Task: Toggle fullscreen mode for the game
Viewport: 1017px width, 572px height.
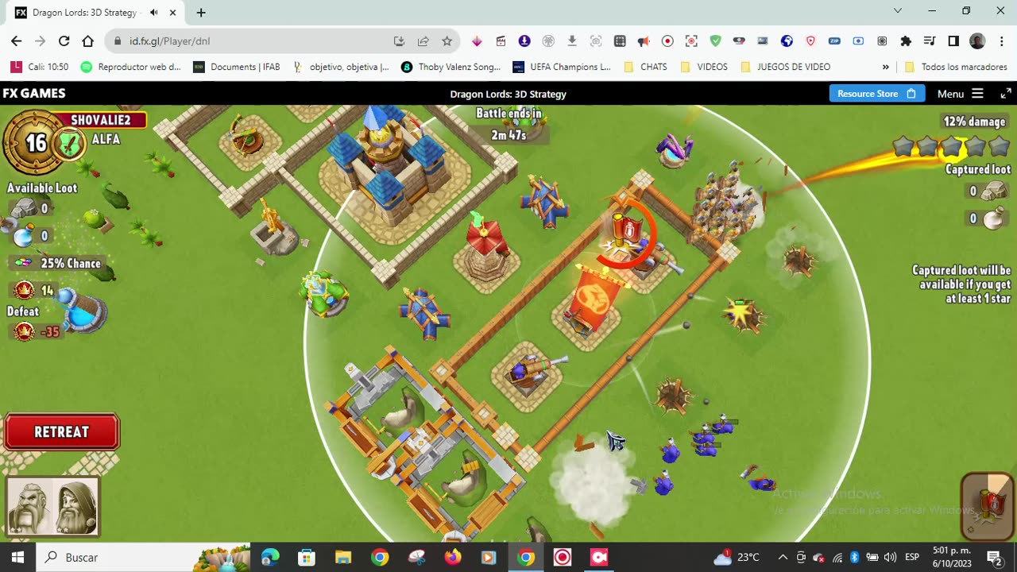Action: [x=1005, y=94]
